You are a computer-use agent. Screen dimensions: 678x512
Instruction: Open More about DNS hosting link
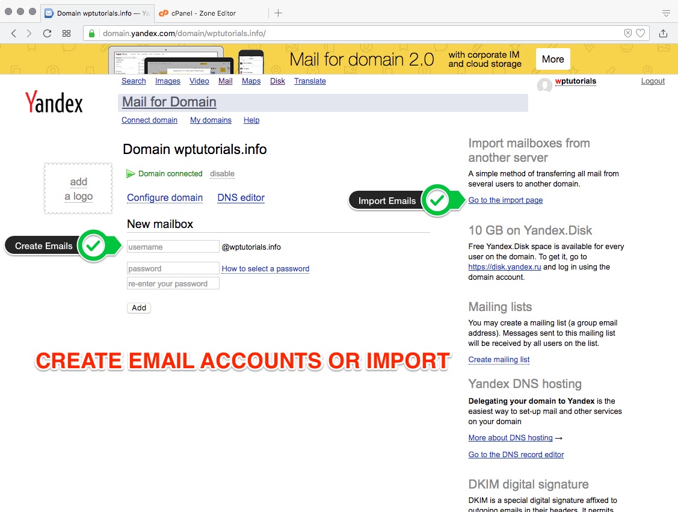pyautogui.click(x=510, y=437)
